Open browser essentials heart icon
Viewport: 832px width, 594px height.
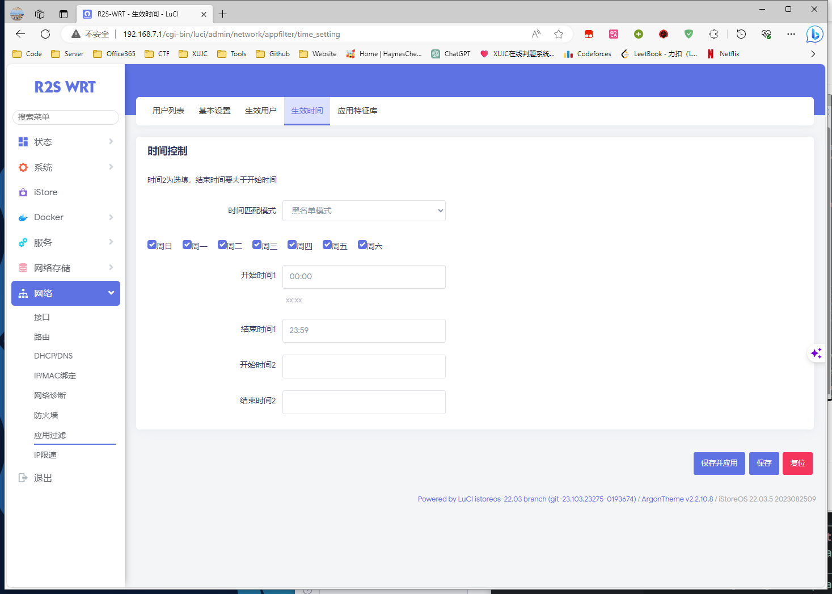766,34
